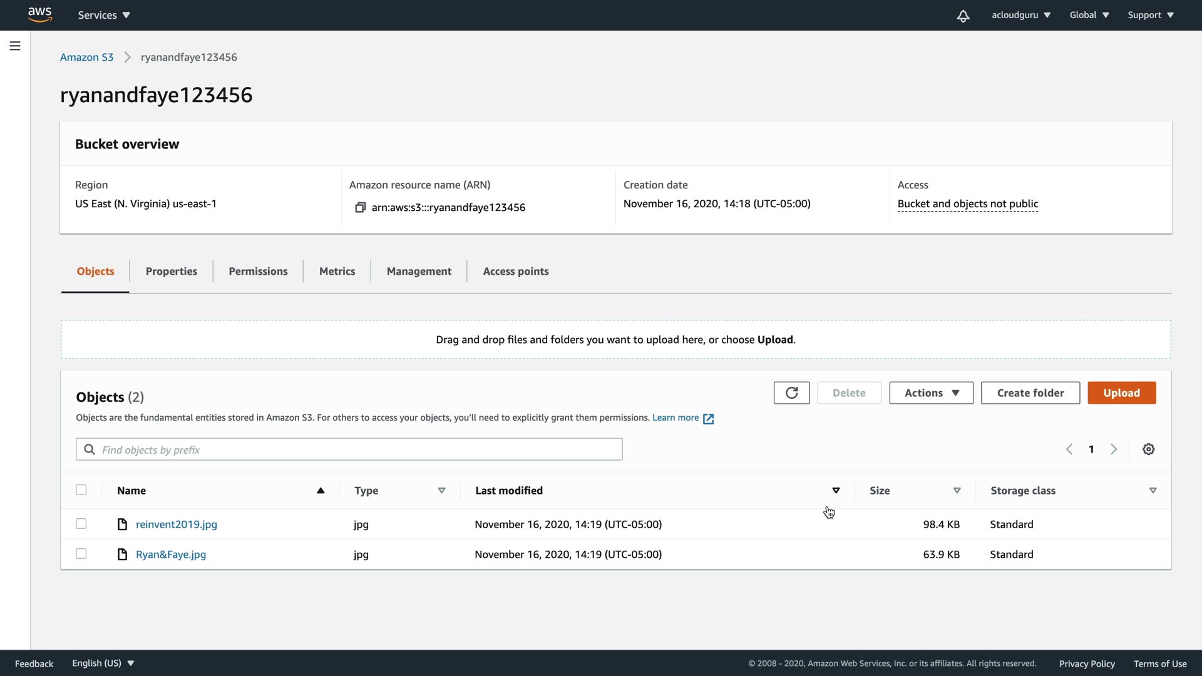This screenshot has width=1202, height=676.
Task: Copy the bucket ARN with copy icon
Action: 360,207
